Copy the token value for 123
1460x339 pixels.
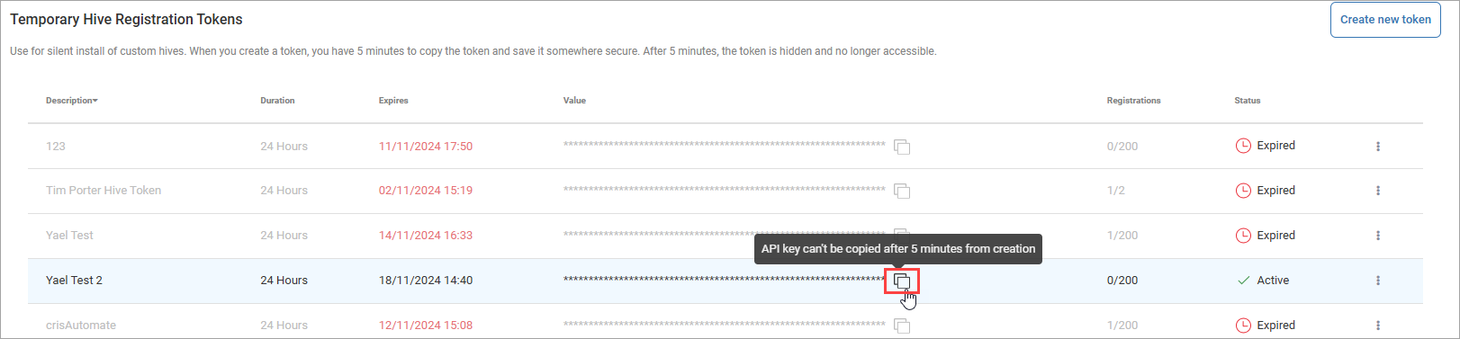click(x=902, y=147)
